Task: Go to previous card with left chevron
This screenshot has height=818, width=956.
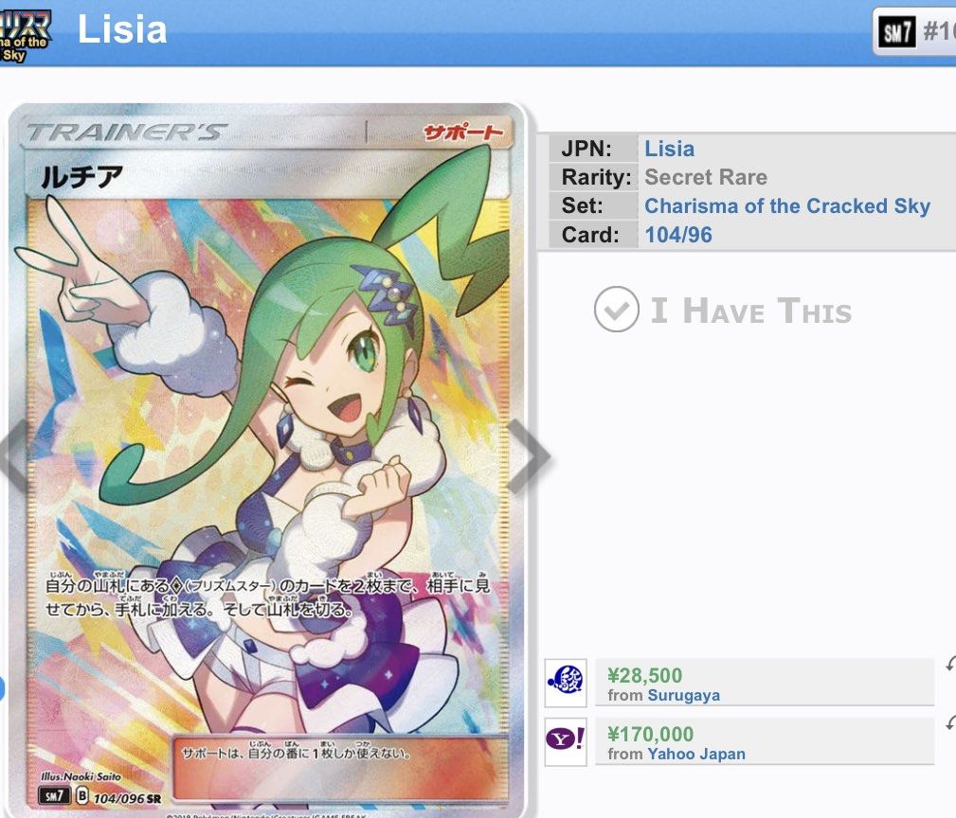Action: click(x=13, y=455)
